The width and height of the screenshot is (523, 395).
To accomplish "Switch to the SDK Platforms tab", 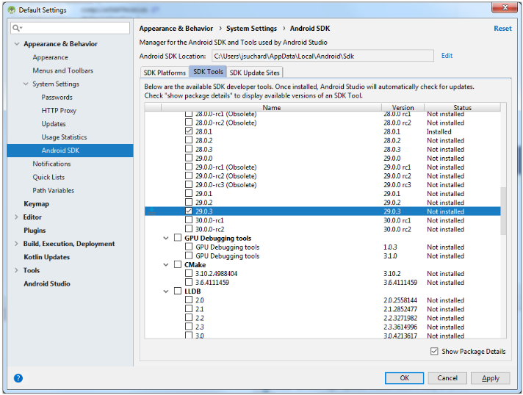I will point(163,73).
